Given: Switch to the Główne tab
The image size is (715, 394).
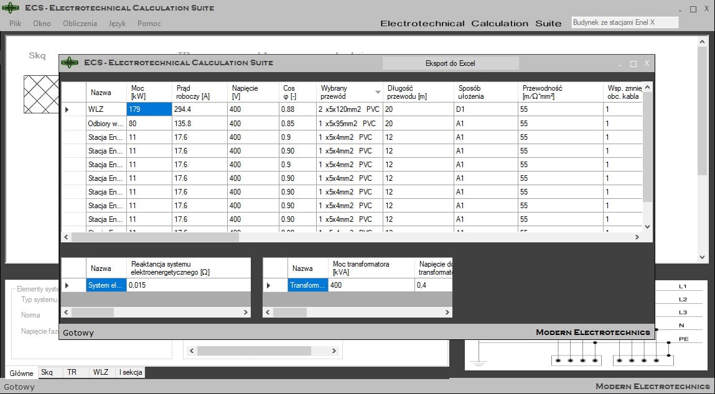Looking at the screenshot, I should pos(21,373).
